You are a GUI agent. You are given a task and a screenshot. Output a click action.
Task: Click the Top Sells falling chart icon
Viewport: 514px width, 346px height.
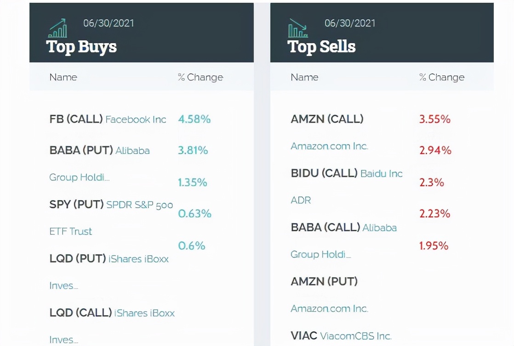tap(298, 28)
